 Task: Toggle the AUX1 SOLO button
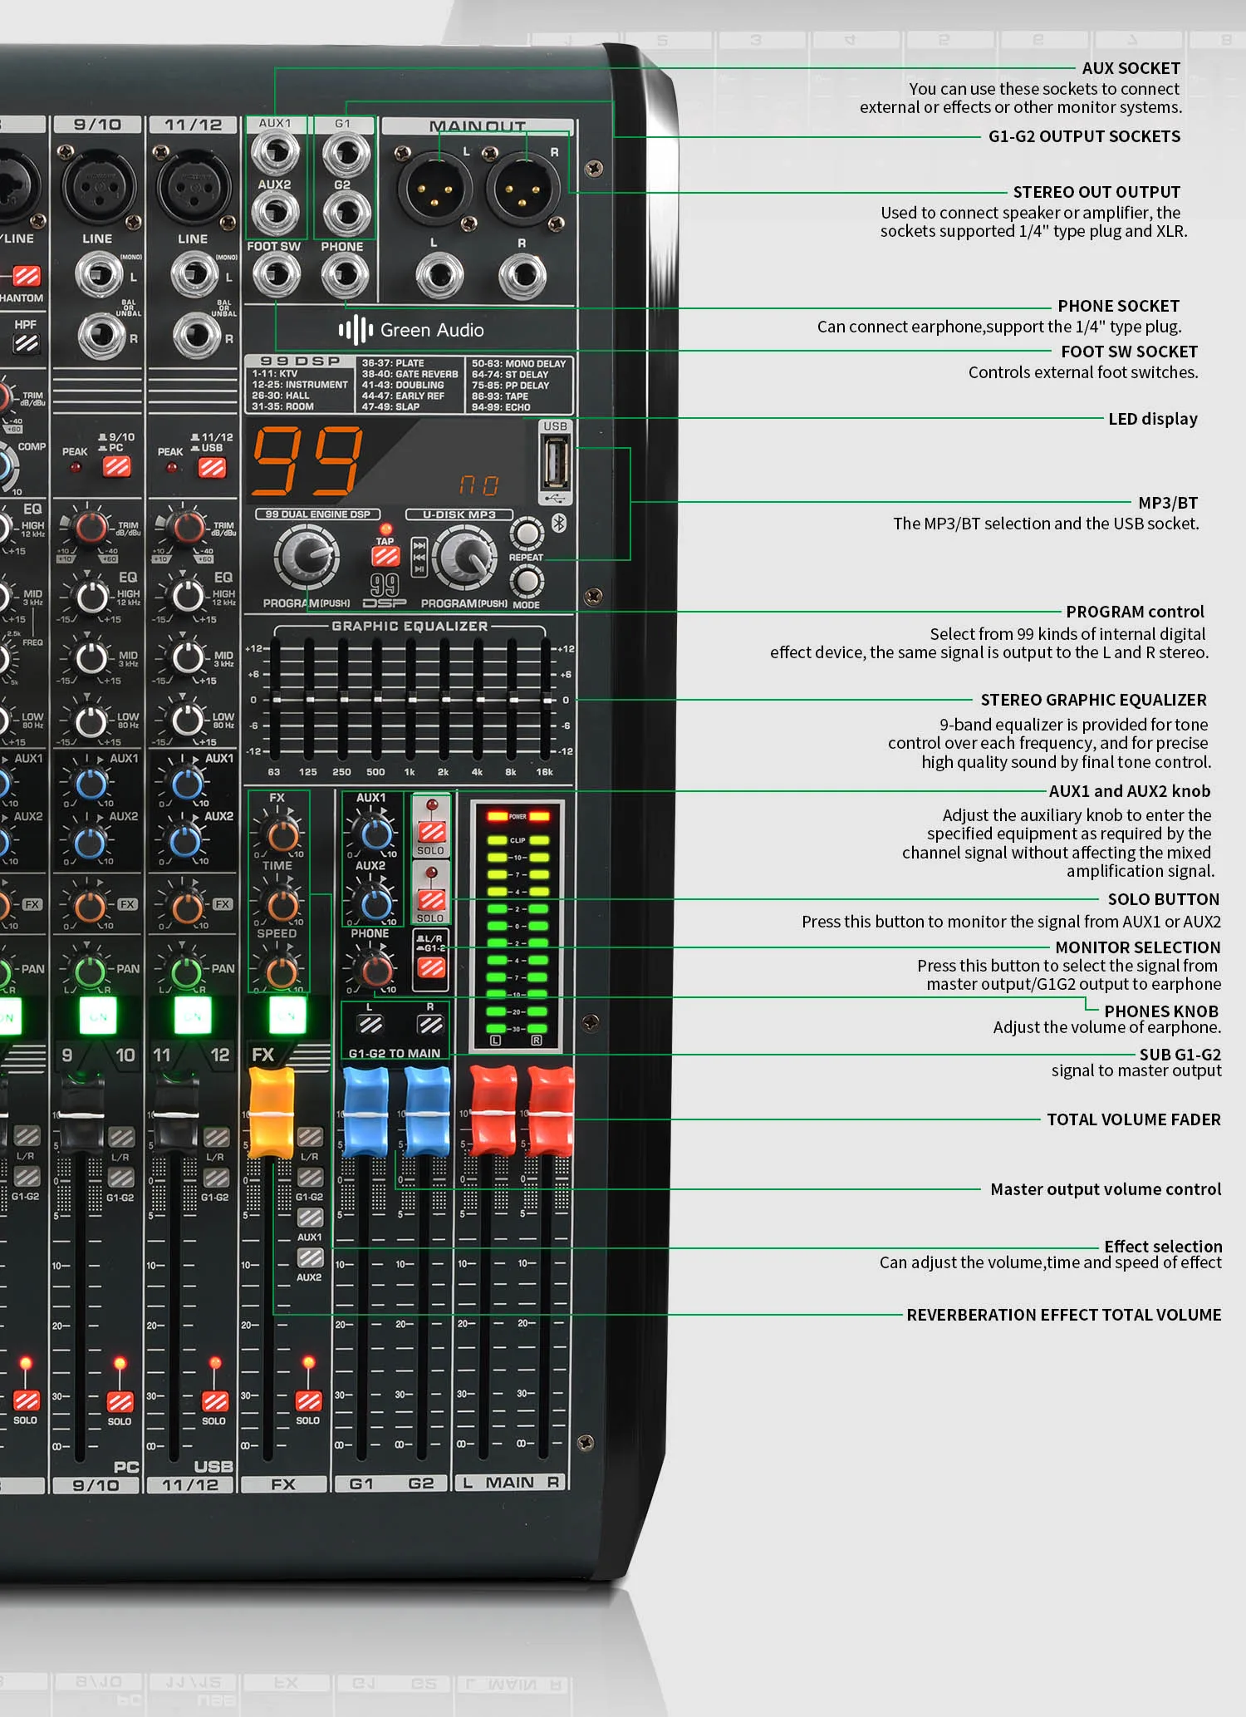(431, 832)
